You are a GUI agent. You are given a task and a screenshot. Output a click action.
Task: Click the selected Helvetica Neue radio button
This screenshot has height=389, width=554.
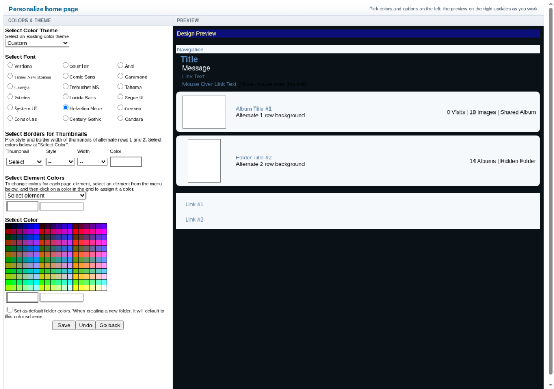[65, 108]
